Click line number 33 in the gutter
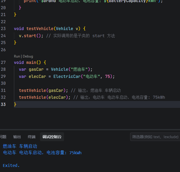The height and width of the screenshot is (172, 180). click(3, 105)
